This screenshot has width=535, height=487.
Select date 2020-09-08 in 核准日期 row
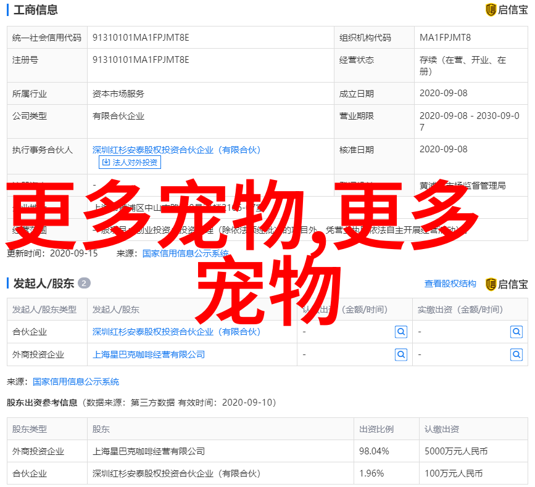444,149
